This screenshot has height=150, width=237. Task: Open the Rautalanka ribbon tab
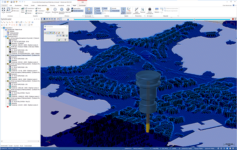(18, 5)
